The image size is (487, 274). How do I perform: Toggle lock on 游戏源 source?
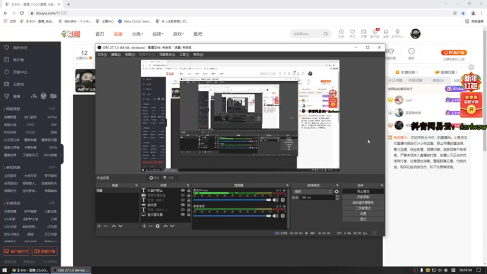point(189,205)
